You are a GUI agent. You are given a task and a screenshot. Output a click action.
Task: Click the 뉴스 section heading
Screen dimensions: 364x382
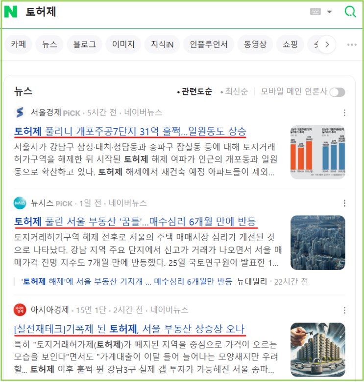tap(23, 91)
